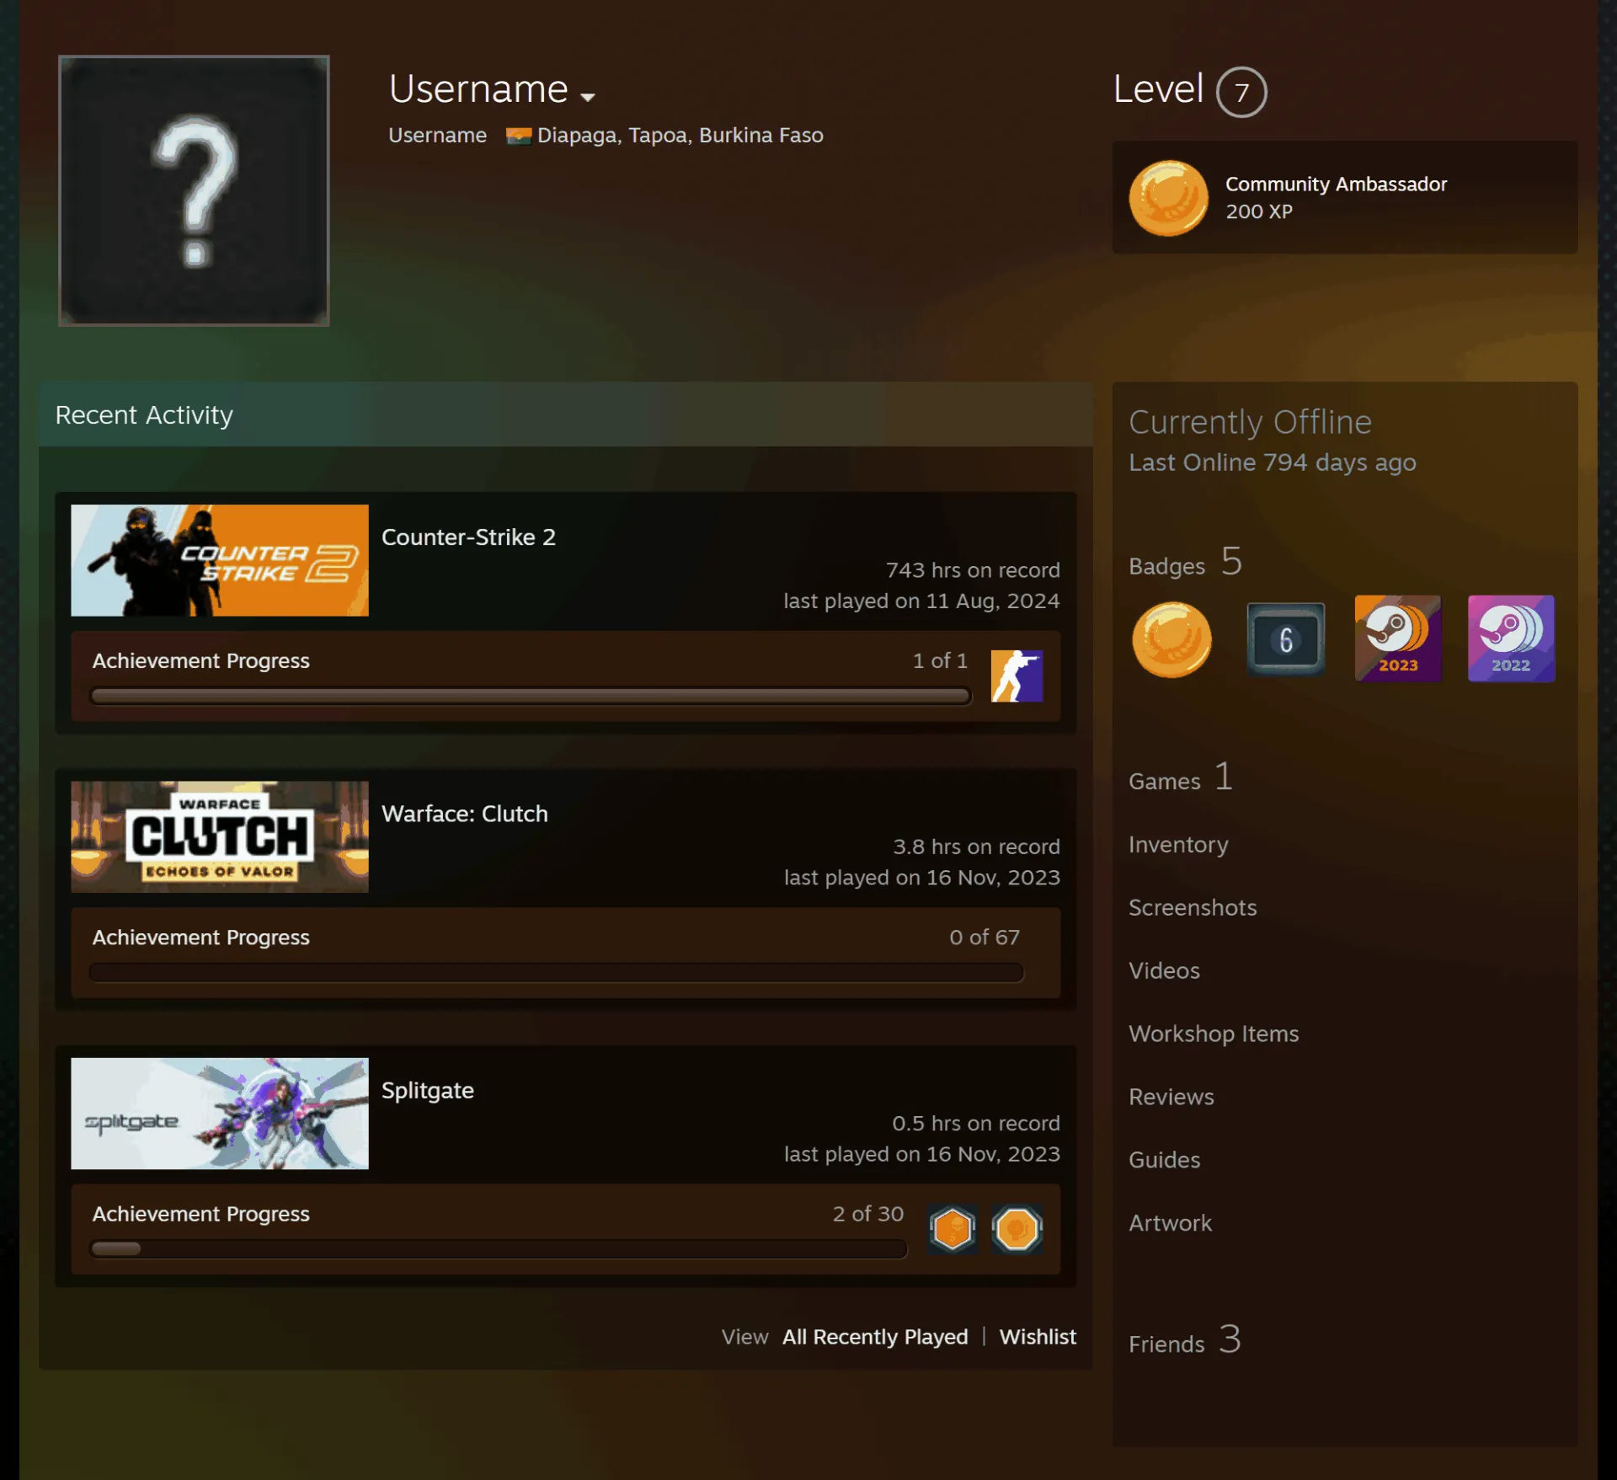Viewport: 1617px width, 1480px height.
Task: Open the Reviews page
Action: 1171,1097
